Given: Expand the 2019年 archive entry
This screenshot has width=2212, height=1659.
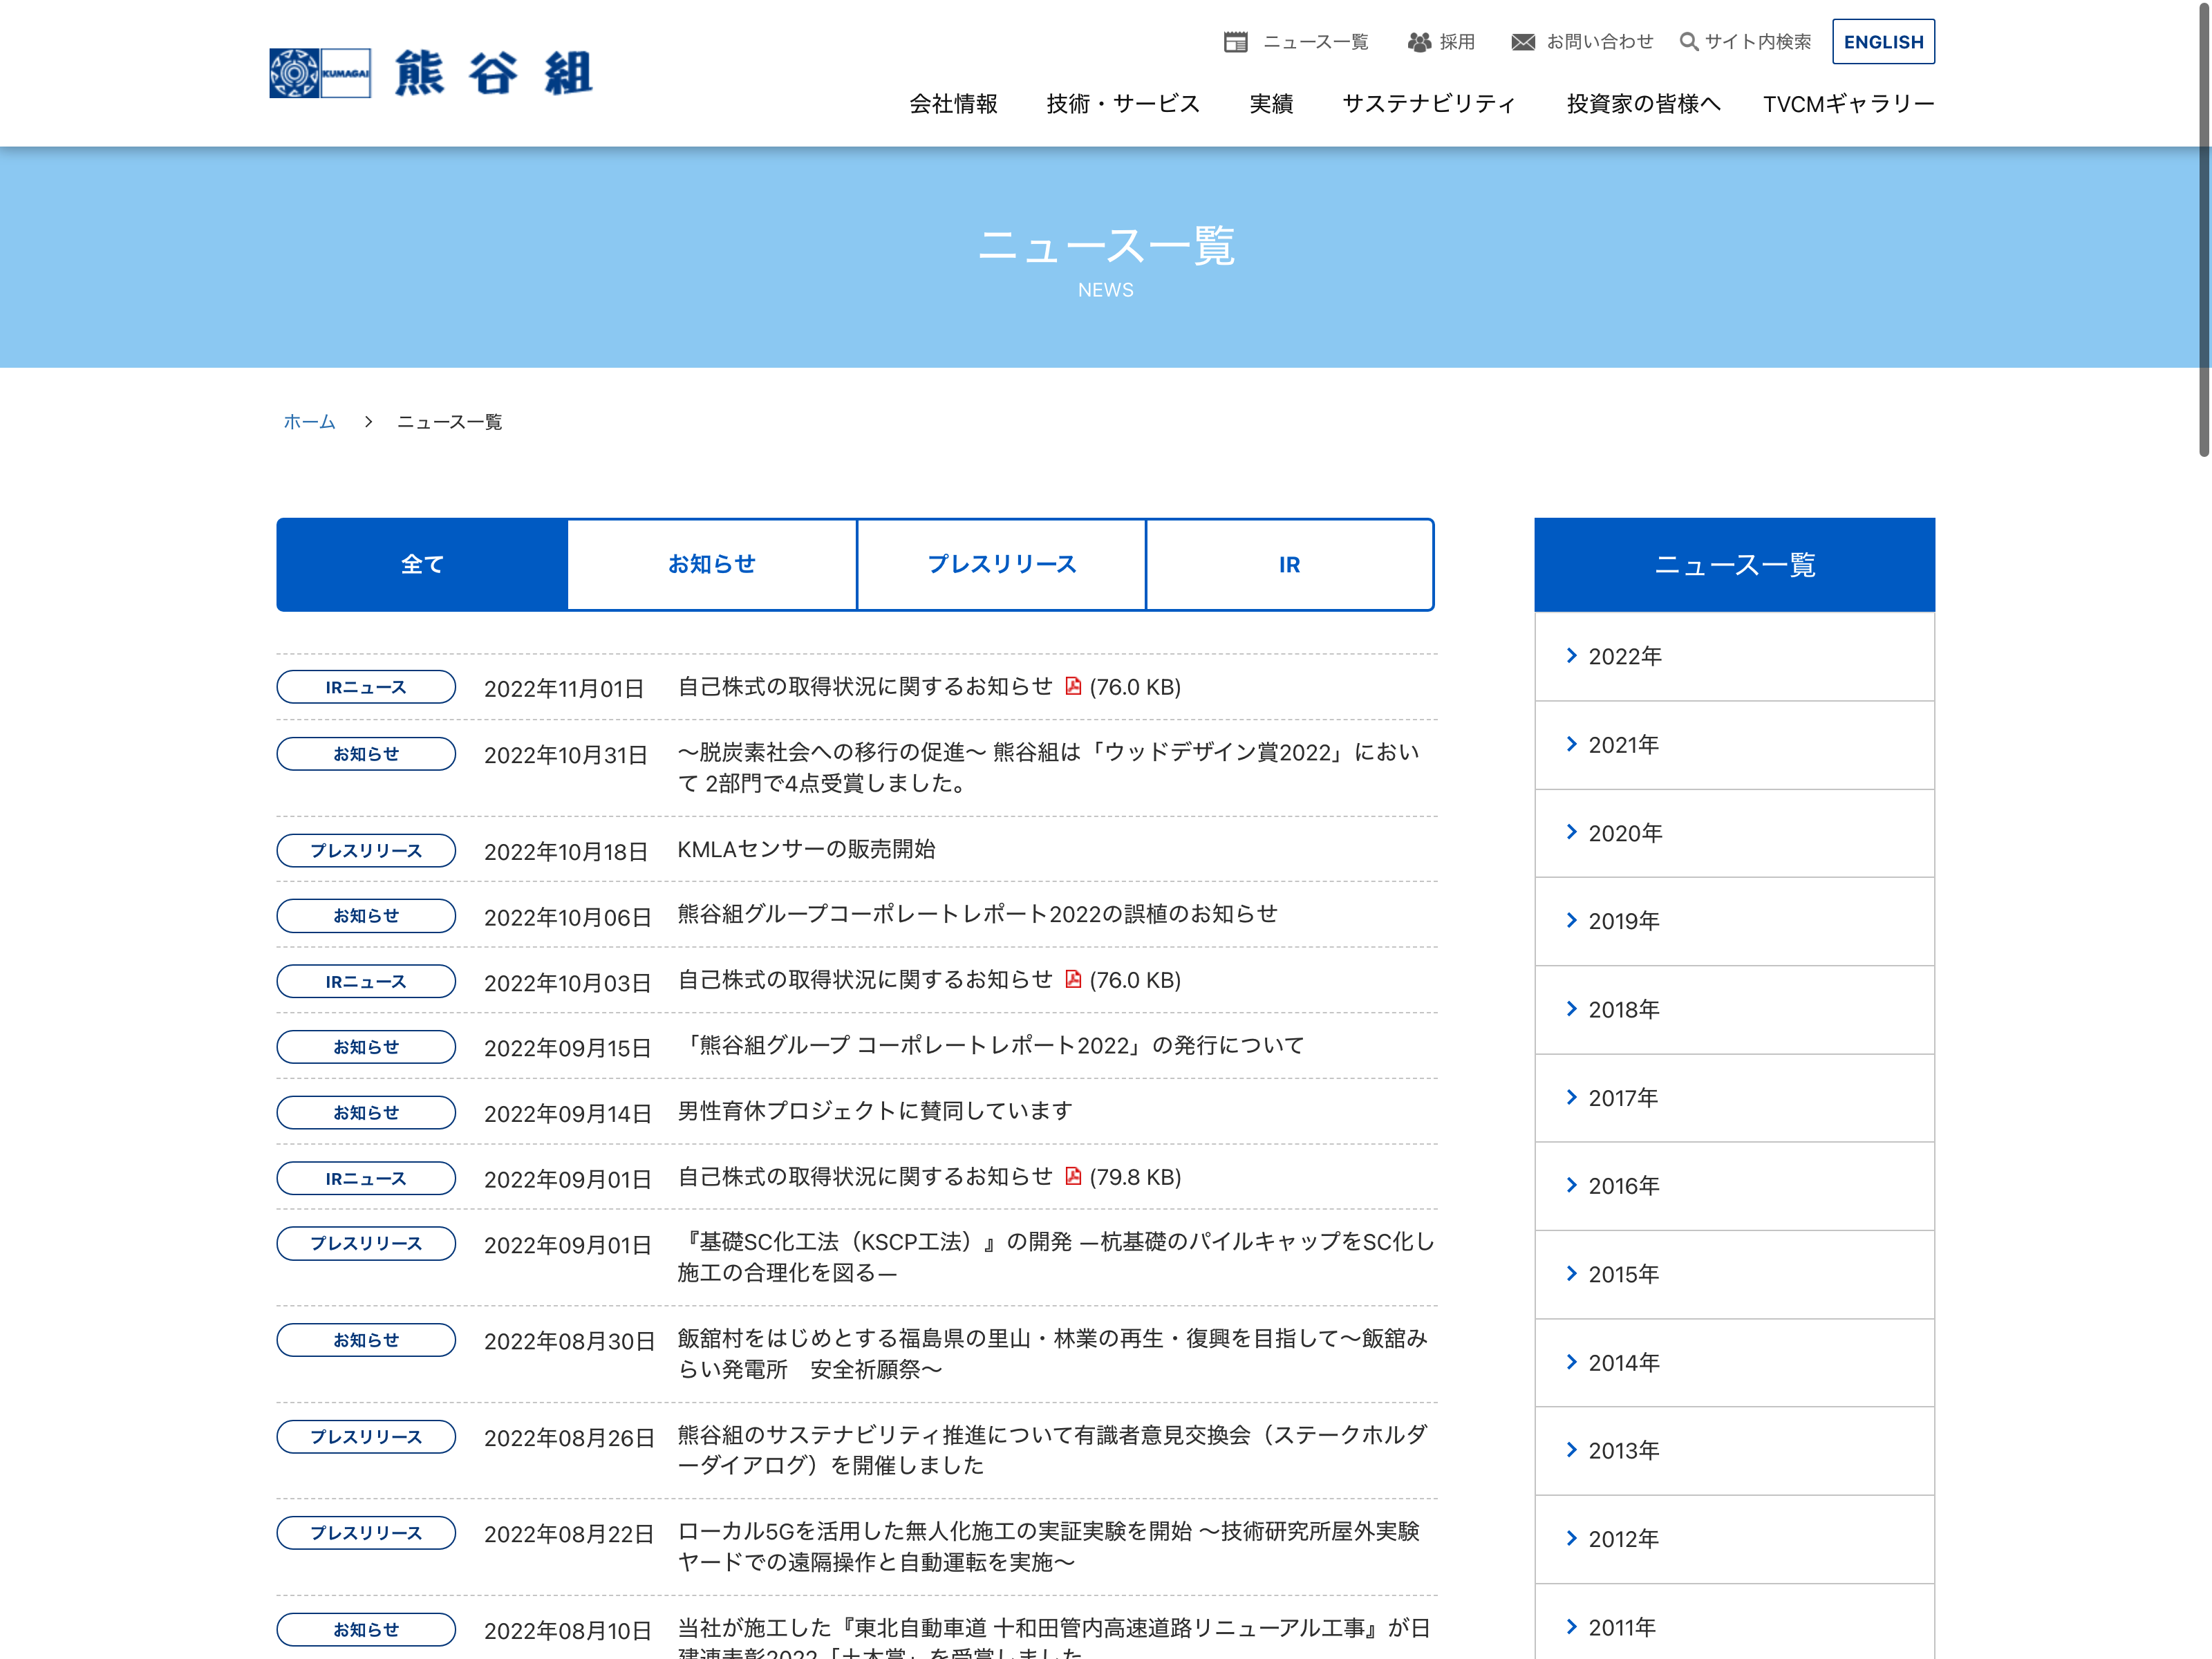Looking at the screenshot, I should pos(1734,921).
